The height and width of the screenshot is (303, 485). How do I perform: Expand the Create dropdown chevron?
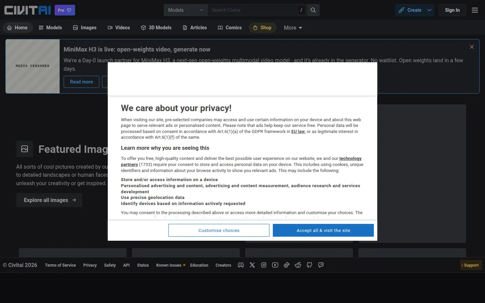coord(429,10)
